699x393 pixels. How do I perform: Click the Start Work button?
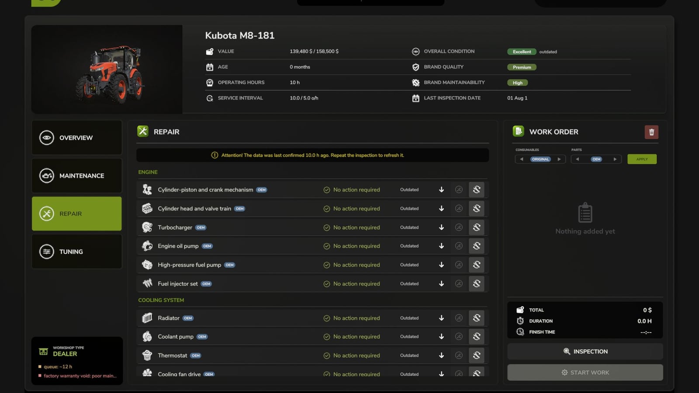pyautogui.click(x=585, y=372)
